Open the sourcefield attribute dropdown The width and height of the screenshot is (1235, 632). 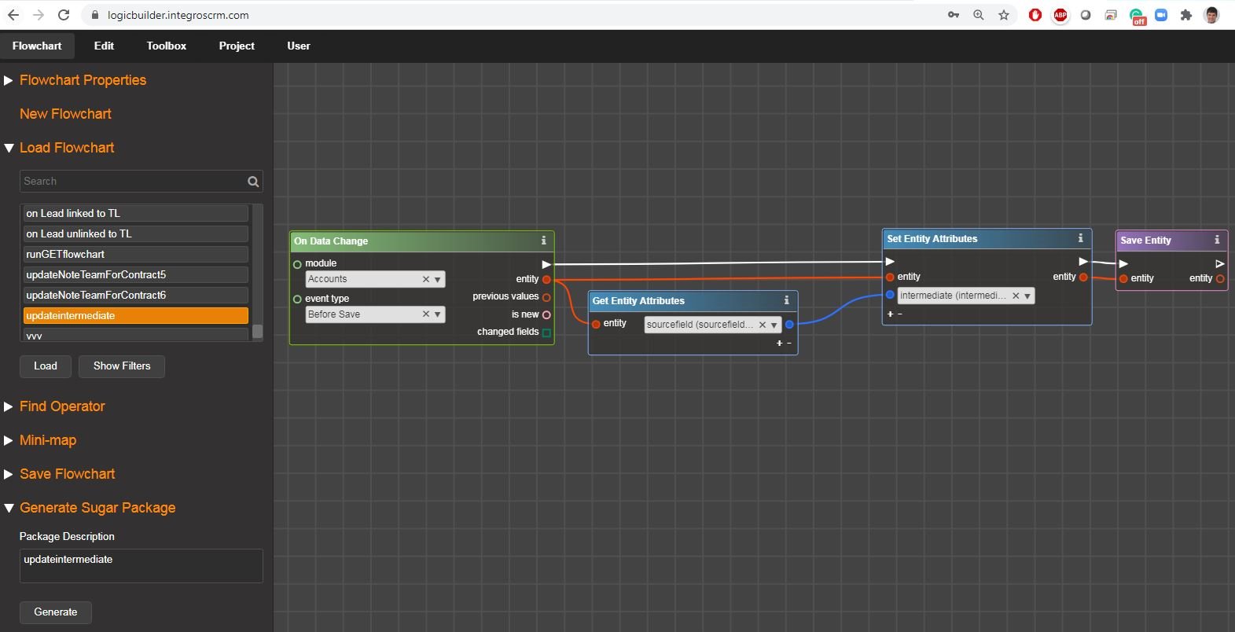click(774, 325)
